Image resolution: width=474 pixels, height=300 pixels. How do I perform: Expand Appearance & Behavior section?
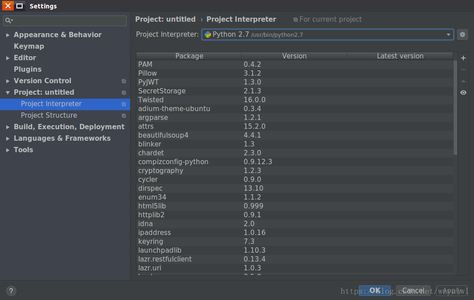tap(8, 35)
